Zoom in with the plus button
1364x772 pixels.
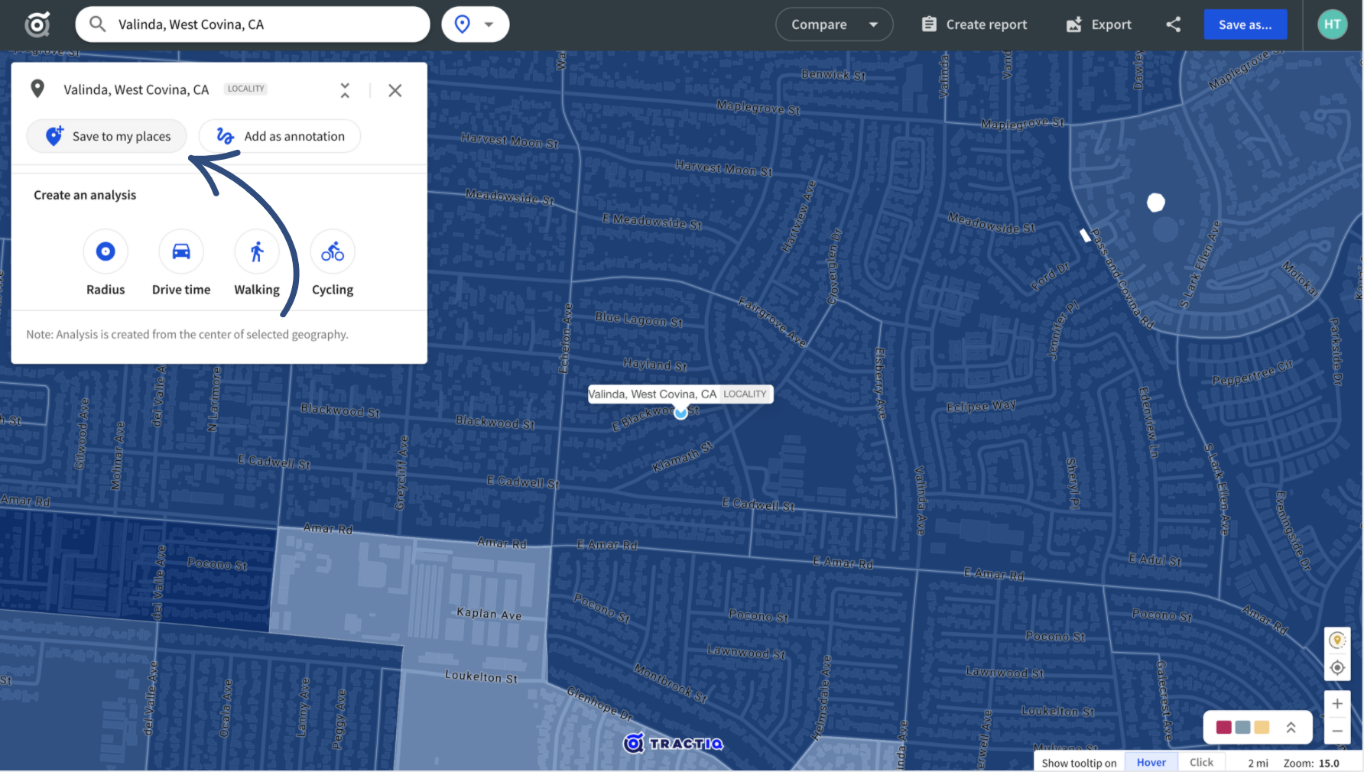(1337, 704)
